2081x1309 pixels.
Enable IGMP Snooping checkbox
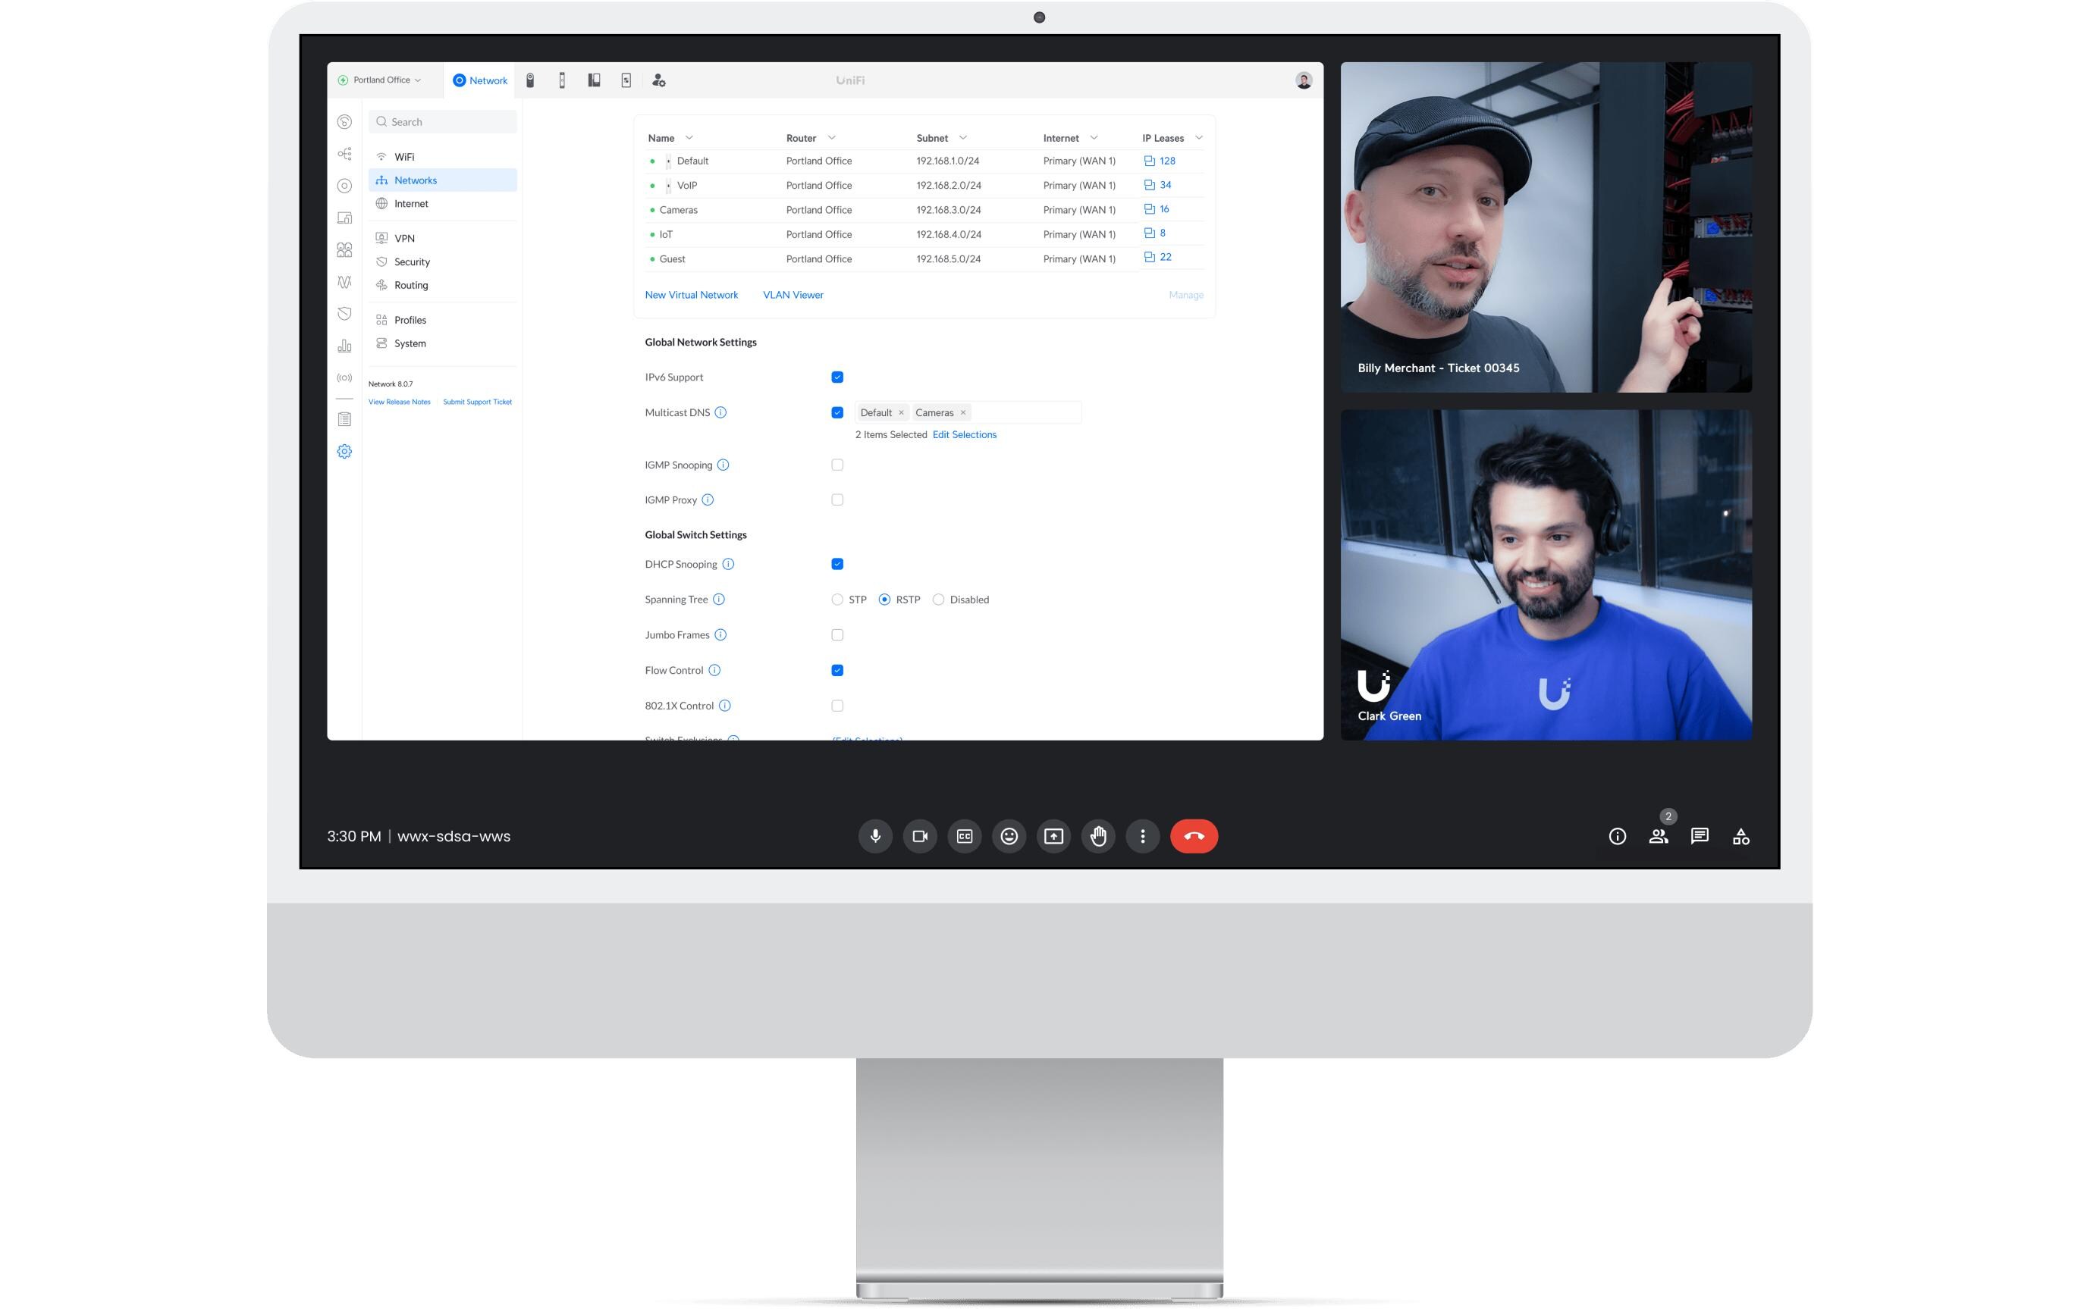tap(837, 465)
